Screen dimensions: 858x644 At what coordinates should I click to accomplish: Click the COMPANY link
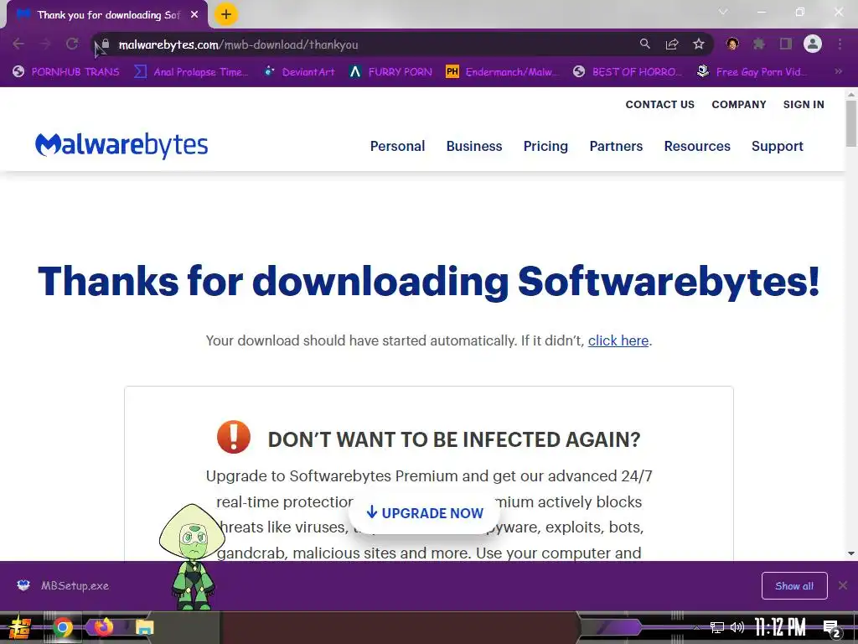pos(739,105)
